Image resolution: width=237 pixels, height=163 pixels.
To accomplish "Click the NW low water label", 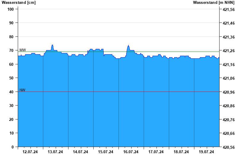I will (23, 90).
